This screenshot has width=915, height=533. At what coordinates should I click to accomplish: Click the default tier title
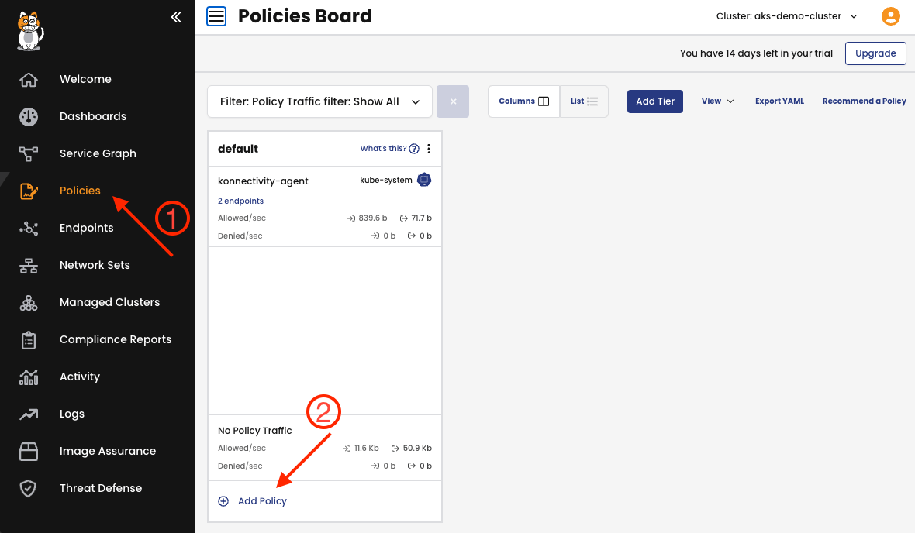click(x=238, y=150)
